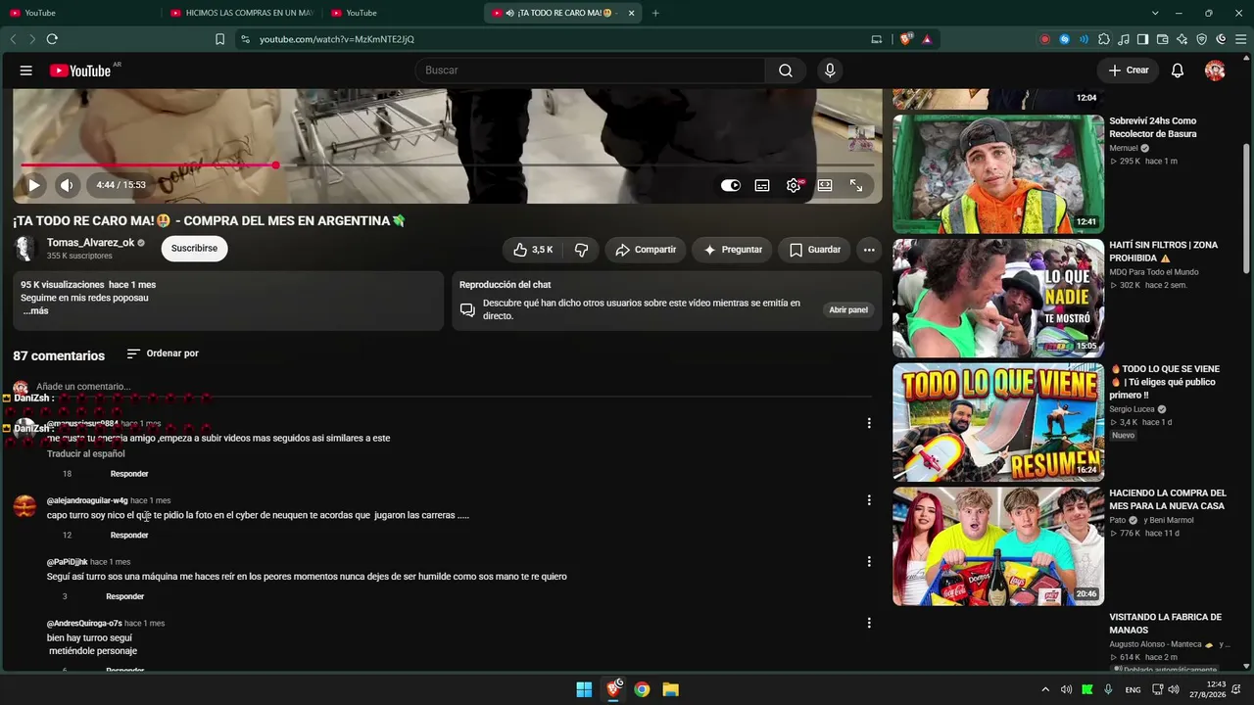The image size is (1254, 705).
Task: Open alejandroaguilar-w4g profile avatar
Action: [24, 506]
